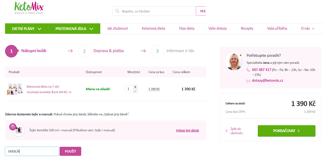Viewport: 325px width, 159px height.
Task: Open the PROTEINOVÁ JÍDLA dropdown
Action: tap(75, 29)
